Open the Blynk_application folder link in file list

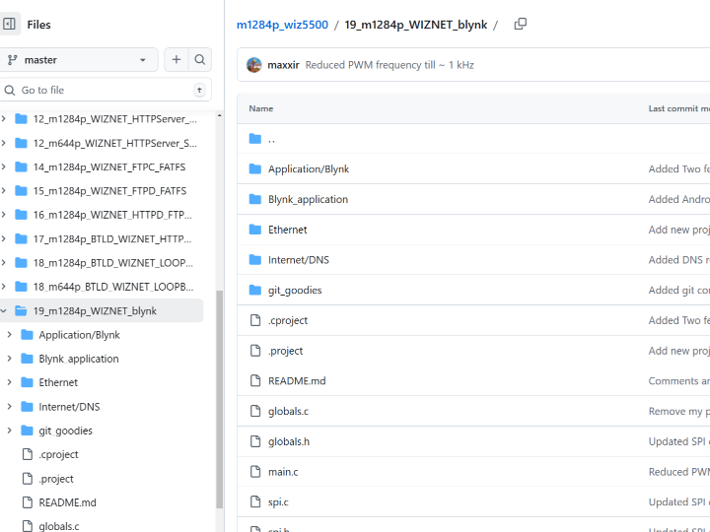click(308, 199)
